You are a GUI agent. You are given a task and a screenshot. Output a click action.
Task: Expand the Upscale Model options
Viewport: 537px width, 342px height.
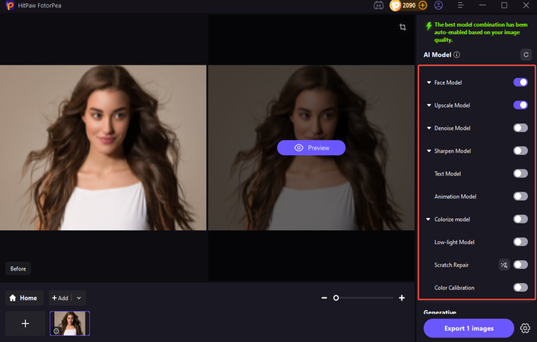click(x=429, y=105)
